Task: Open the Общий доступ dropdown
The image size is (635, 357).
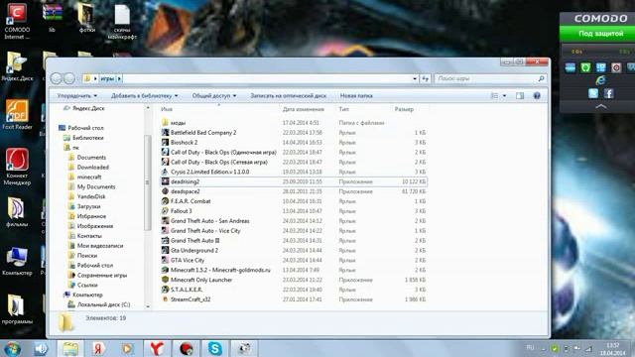Action: pos(214,96)
